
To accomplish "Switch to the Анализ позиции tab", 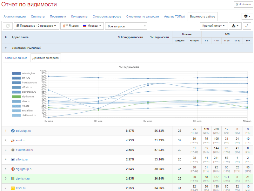I will (x=15, y=17).
